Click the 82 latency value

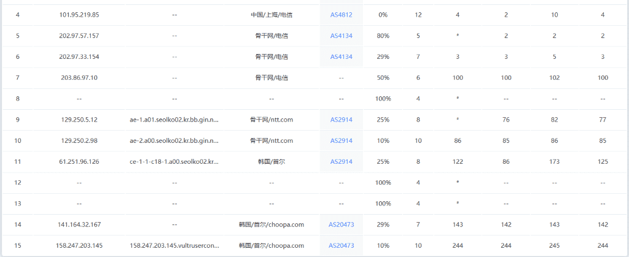tap(554, 120)
